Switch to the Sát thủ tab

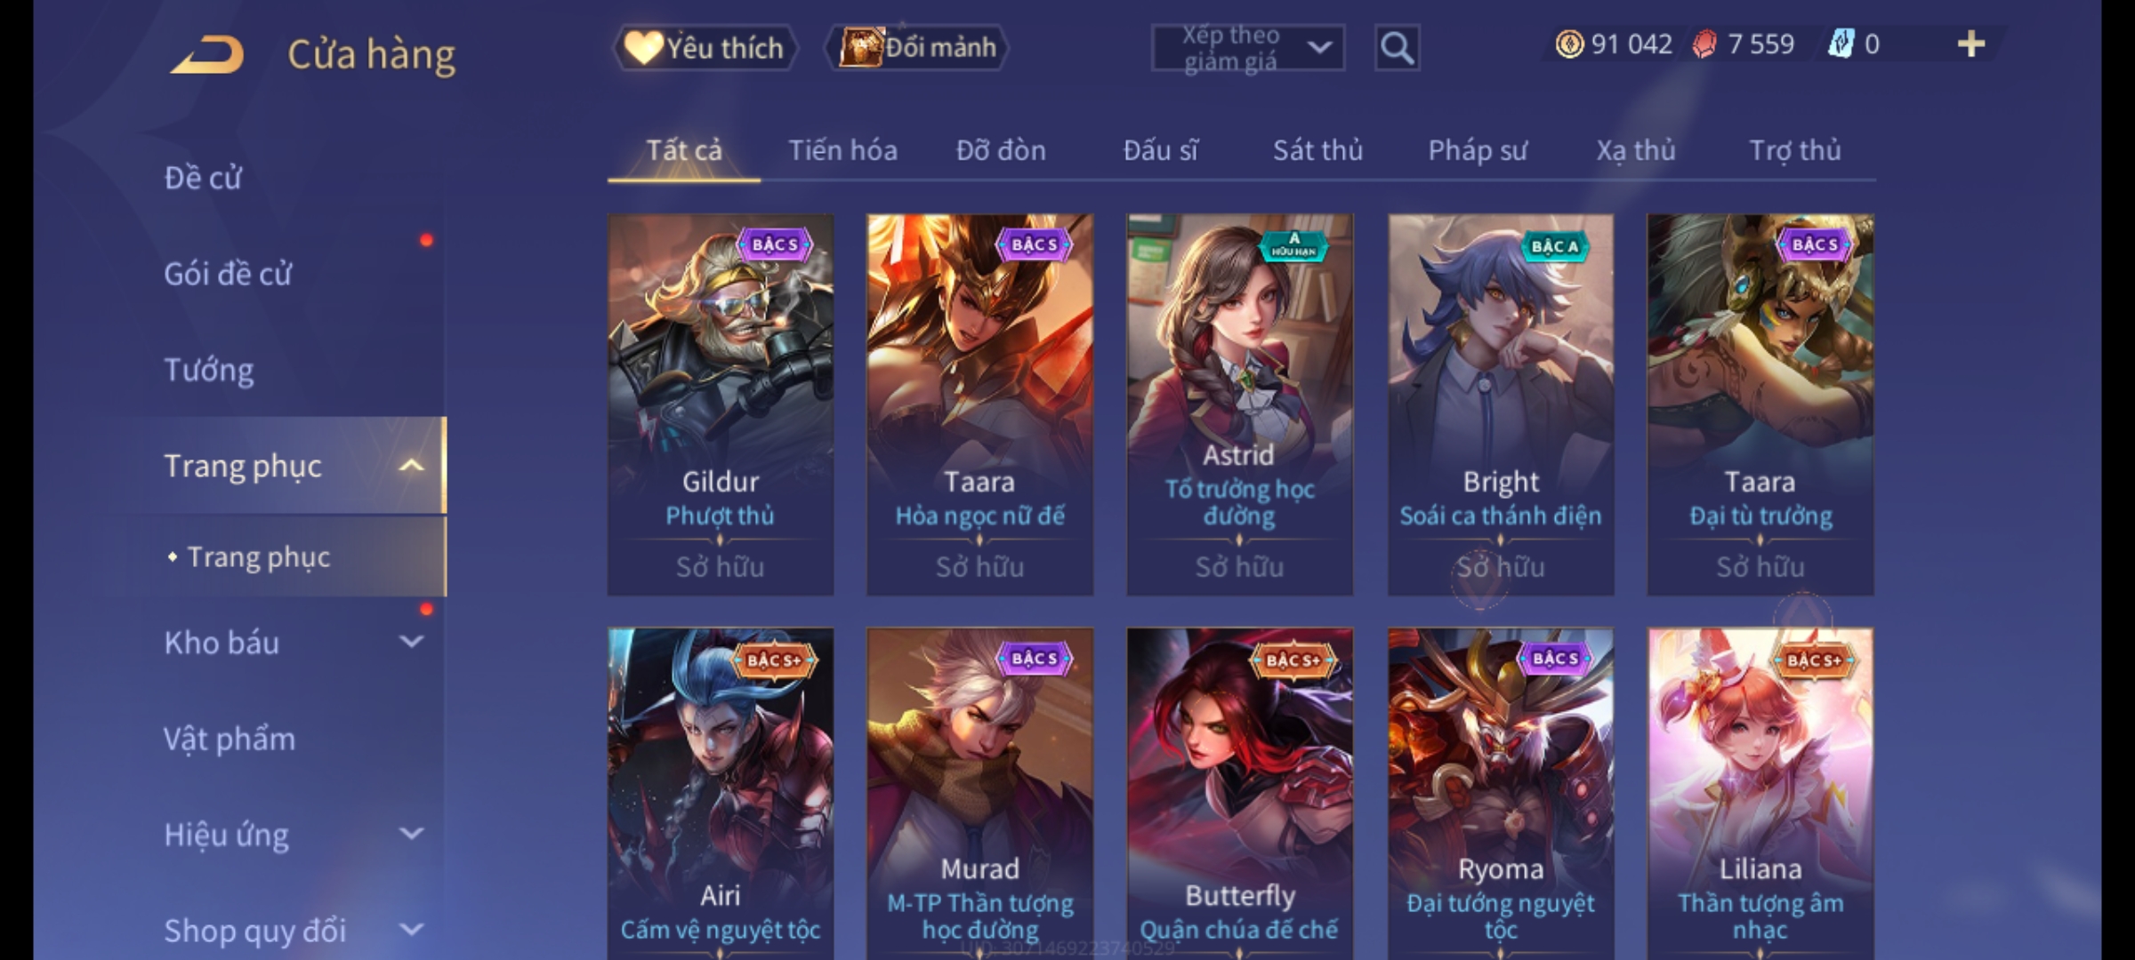1317,150
